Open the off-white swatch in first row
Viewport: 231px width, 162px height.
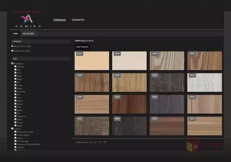129,61
